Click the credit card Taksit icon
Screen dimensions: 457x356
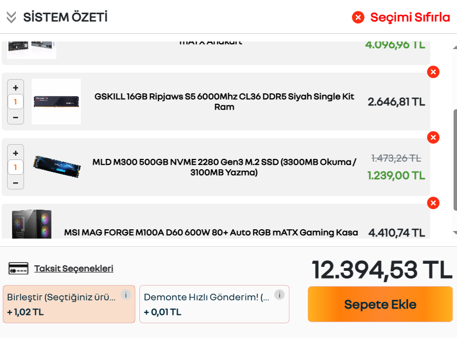coord(19,269)
